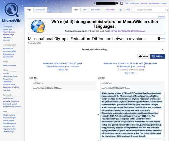This screenshot has height=141, width=169.
Task: Open Micronations sidebar link
Action: (x=8, y=48)
